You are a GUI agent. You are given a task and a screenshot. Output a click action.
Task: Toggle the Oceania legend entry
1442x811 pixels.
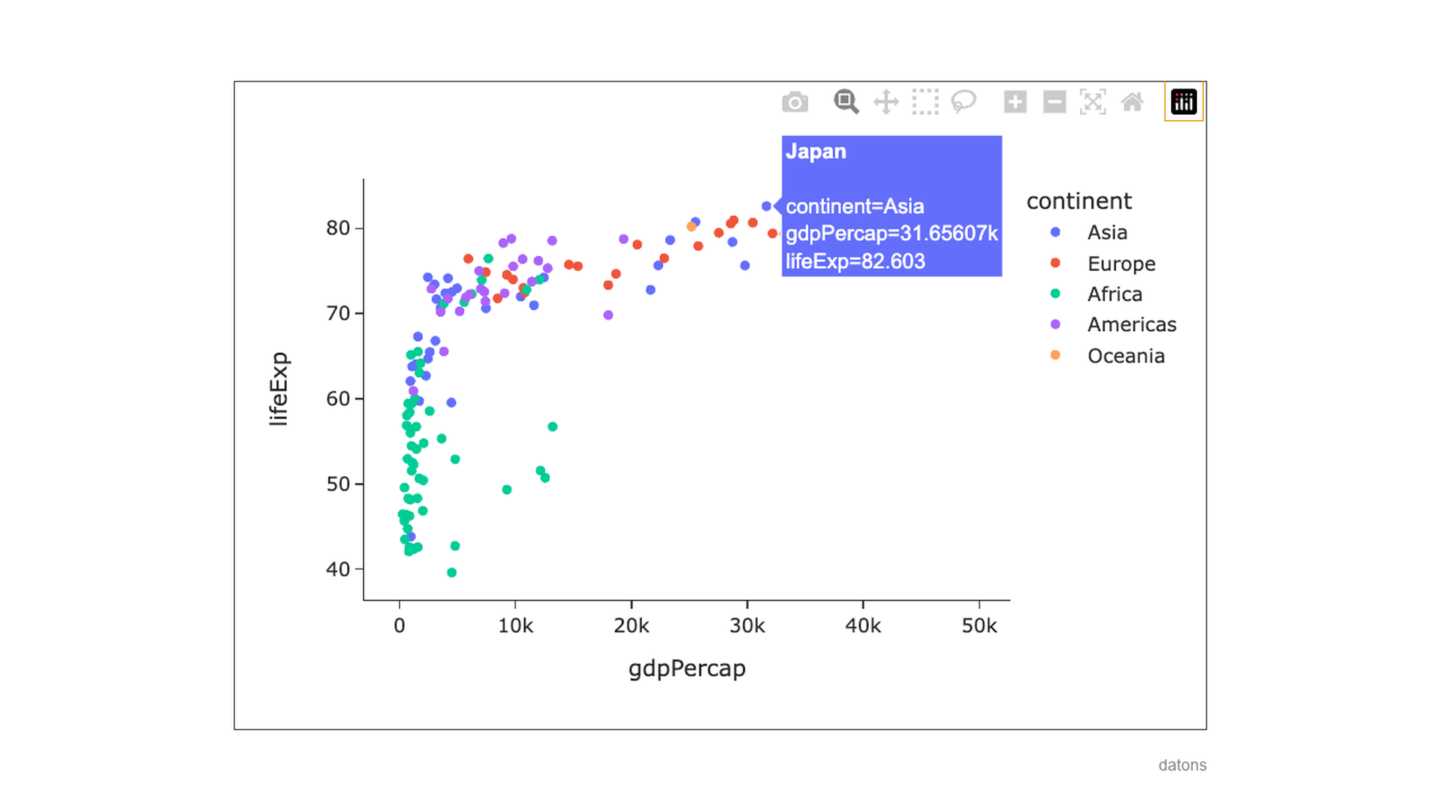1126,355
